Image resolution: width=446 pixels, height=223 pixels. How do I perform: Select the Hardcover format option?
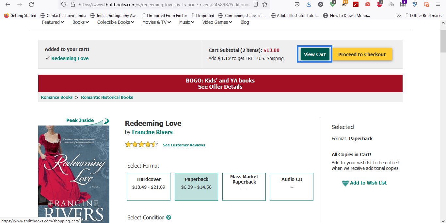(149, 187)
